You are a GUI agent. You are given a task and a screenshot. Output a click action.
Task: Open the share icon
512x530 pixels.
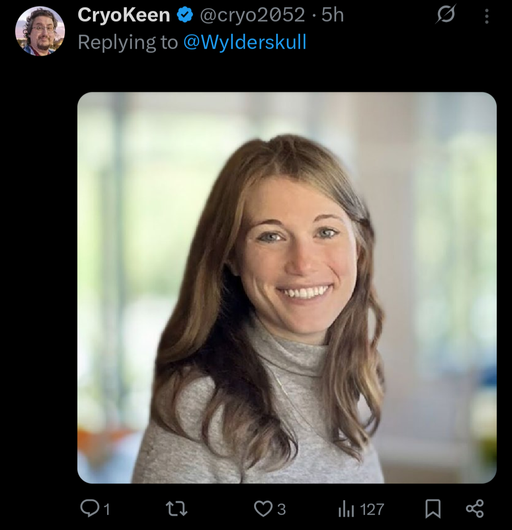475,509
